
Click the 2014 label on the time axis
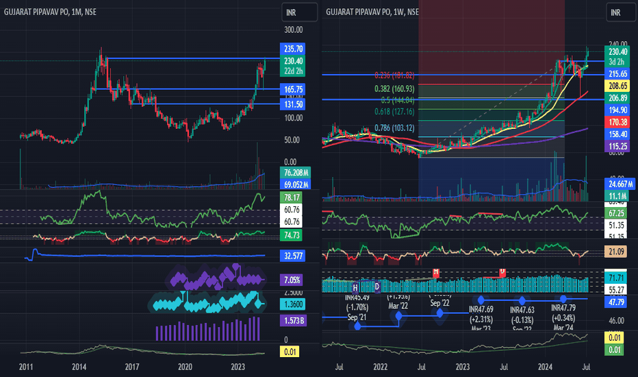click(x=79, y=367)
